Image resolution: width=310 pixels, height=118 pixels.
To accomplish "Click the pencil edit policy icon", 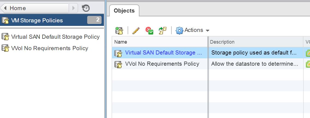I will click(136, 31).
